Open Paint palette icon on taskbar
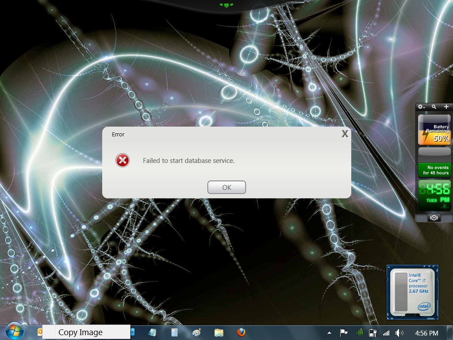The width and height of the screenshot is (453, 340). click(x=196, y=332)
